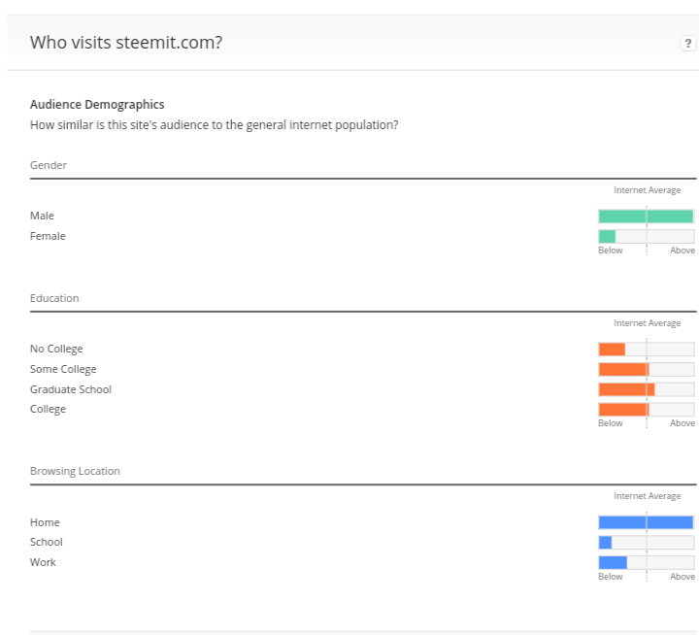The width and height of the screenshot is (699, 635).
Task: Open the question mark help icon
Action: (x=688, y=44)
